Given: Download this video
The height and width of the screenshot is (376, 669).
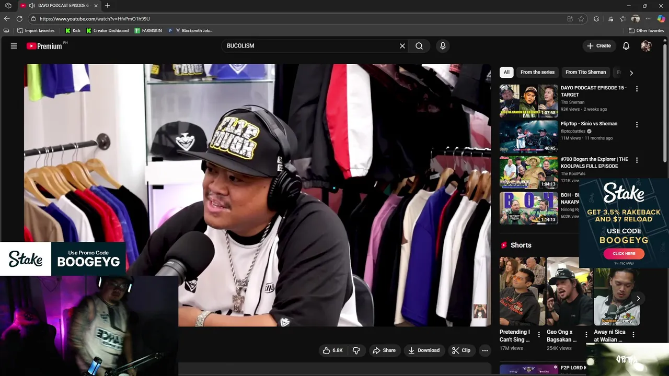Looking at the screenshot, I should pos(424,350).
